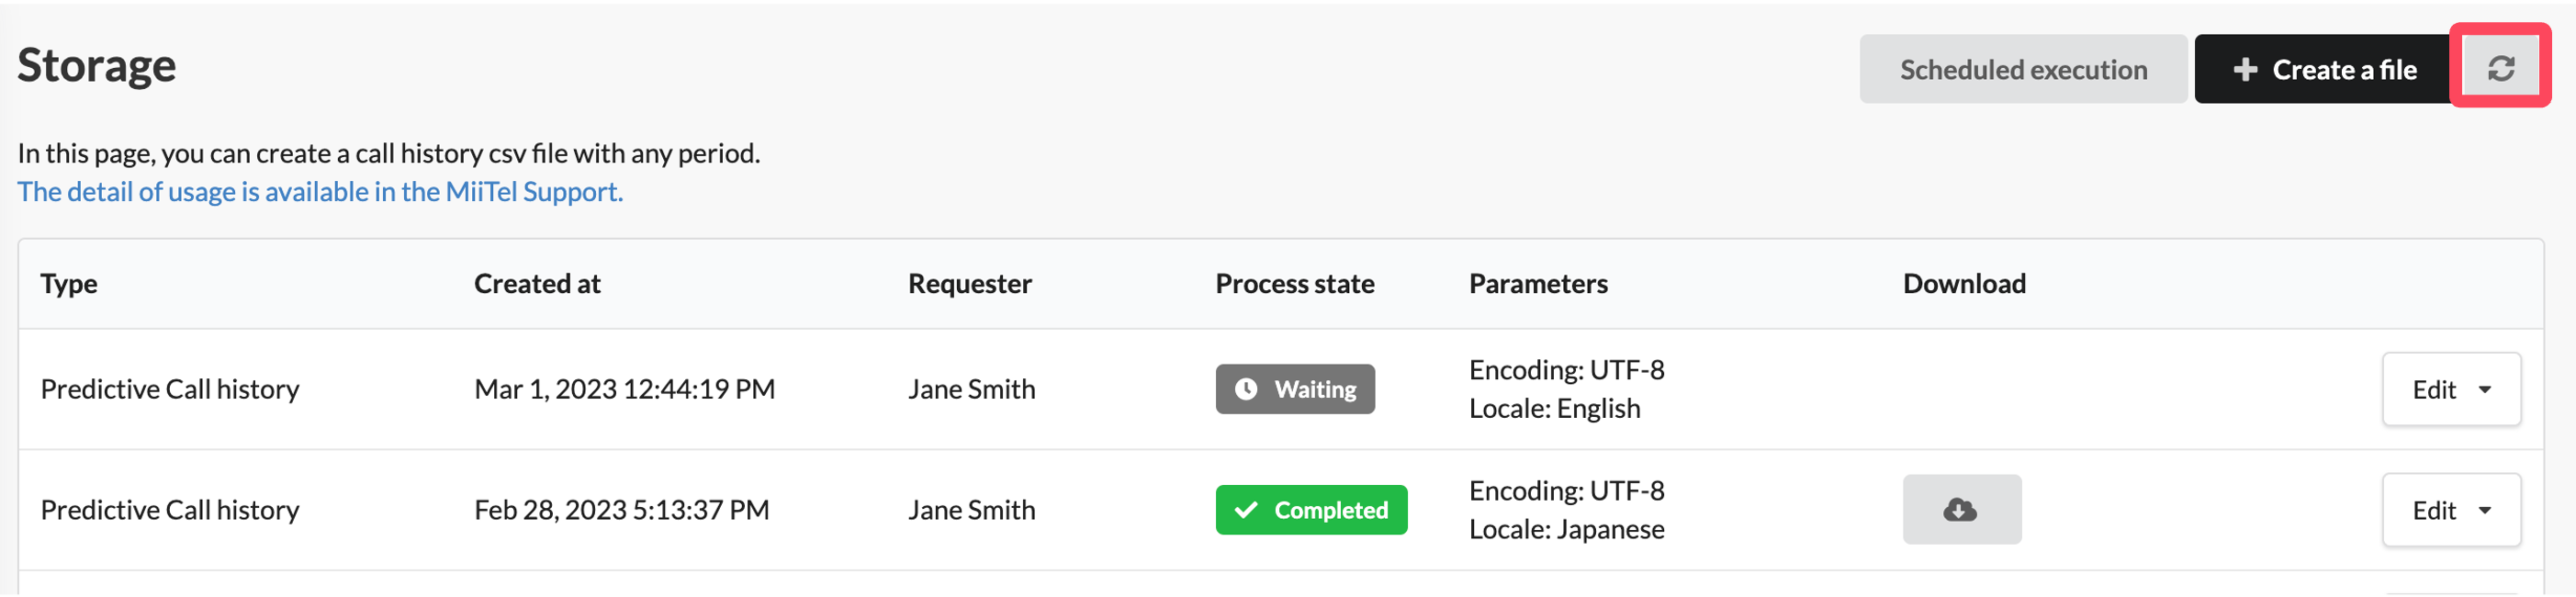Click the caret arrow on second Edit button
2576x597 pixels.
pyautogui.click(x=2485, y=511)
